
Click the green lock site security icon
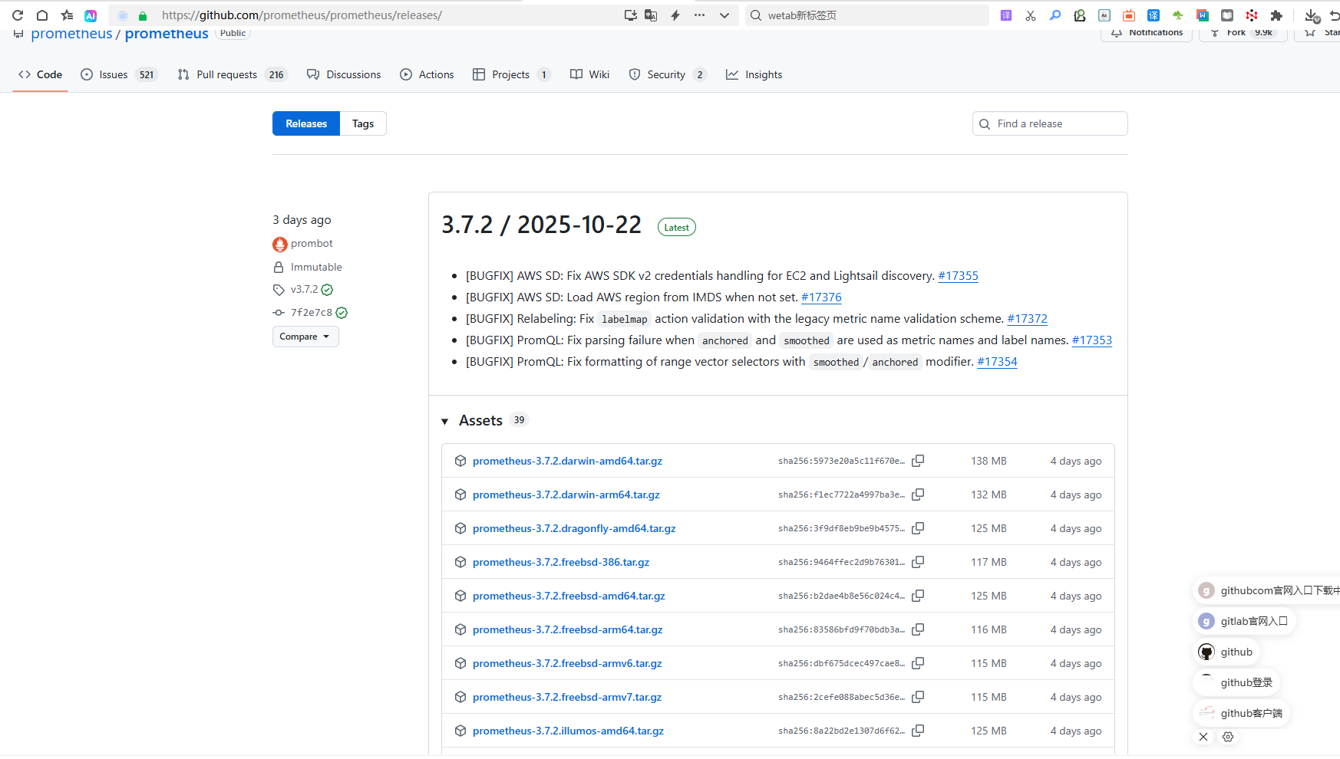pos(143,15)
